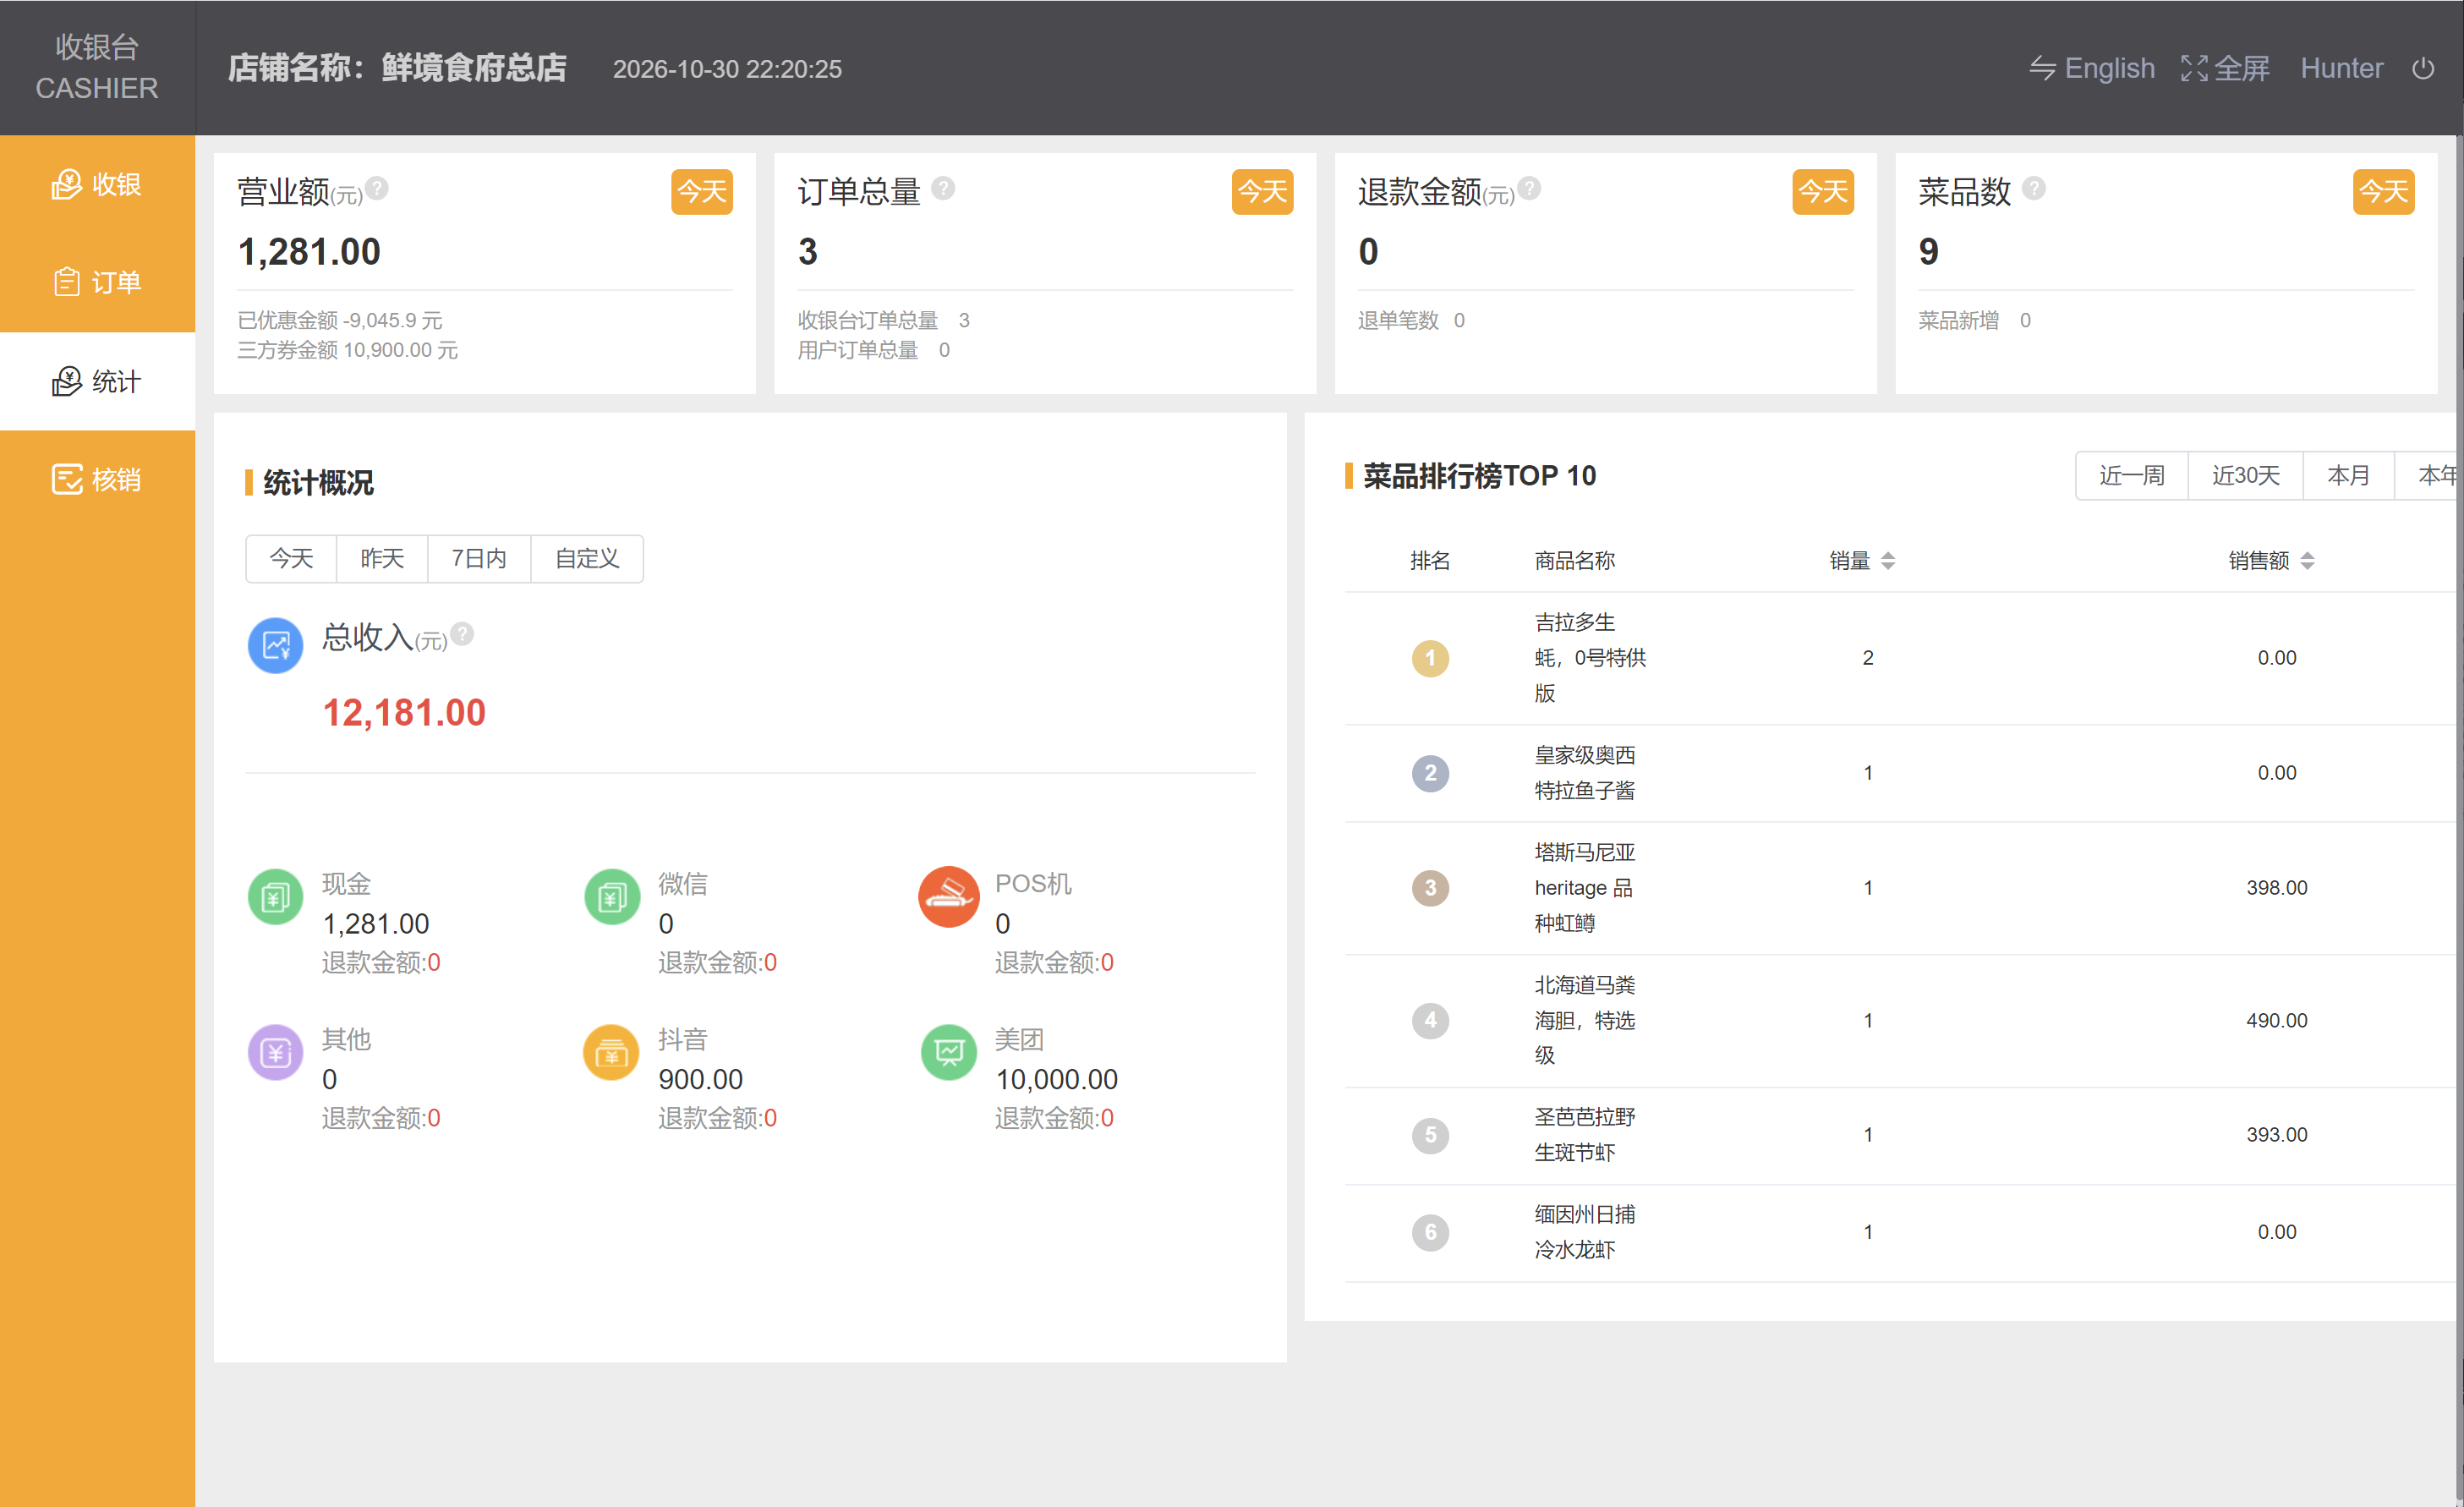The image size is (2464, 1507).
Task: Click the 收银台 CASHIER logo
Action: [97, 68]
